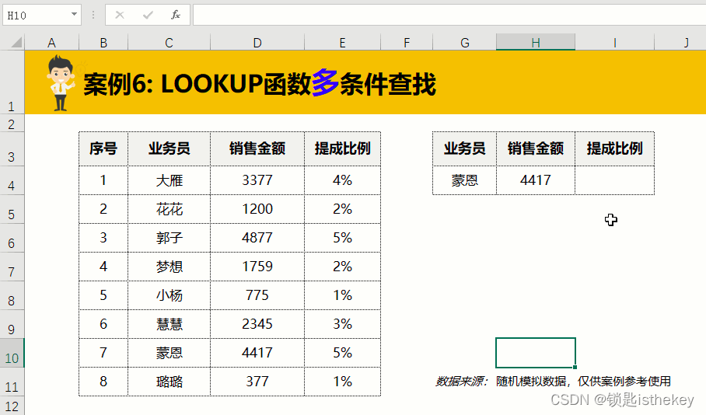Select column I header
706x415 pixels.
click(614, 43)
